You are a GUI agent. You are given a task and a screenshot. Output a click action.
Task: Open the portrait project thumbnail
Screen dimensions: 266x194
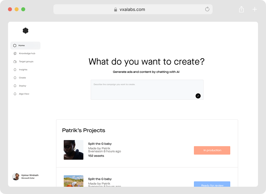(x=73, y=150)
